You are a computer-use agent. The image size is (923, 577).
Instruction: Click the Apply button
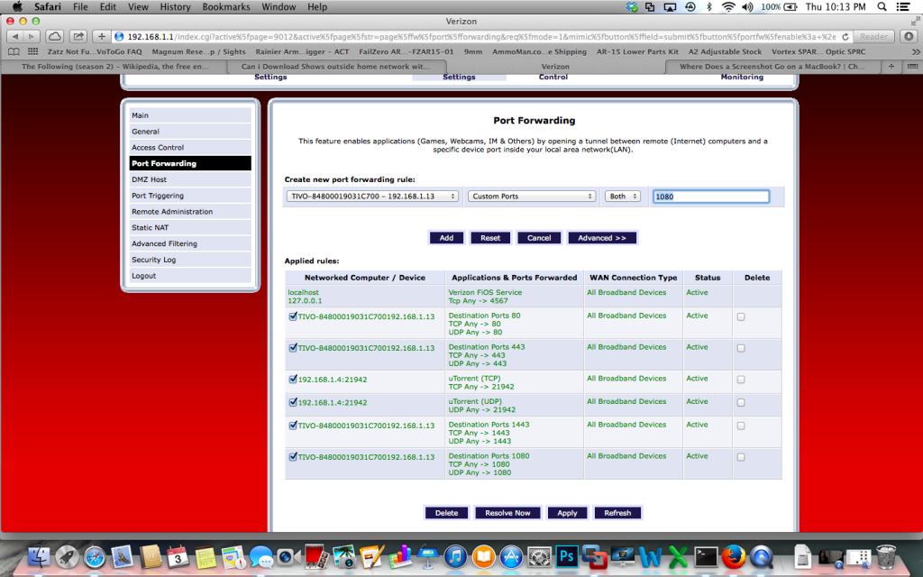(567, 513)
